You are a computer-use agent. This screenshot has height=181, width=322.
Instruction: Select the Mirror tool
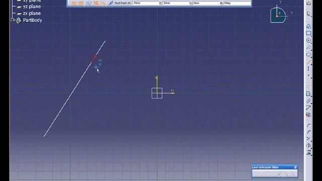click(308, 146)
